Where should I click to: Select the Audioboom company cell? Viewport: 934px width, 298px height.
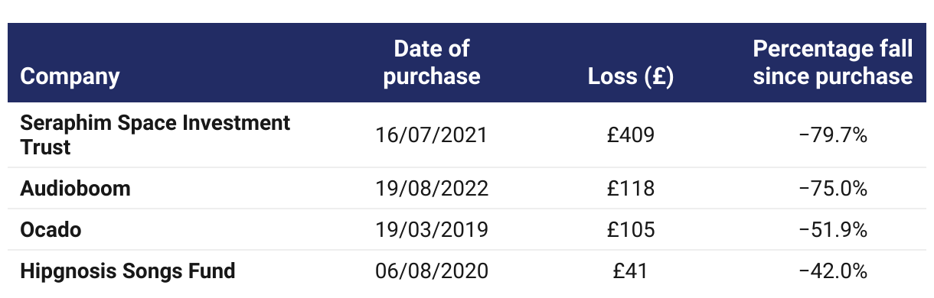tap(76, 188)
